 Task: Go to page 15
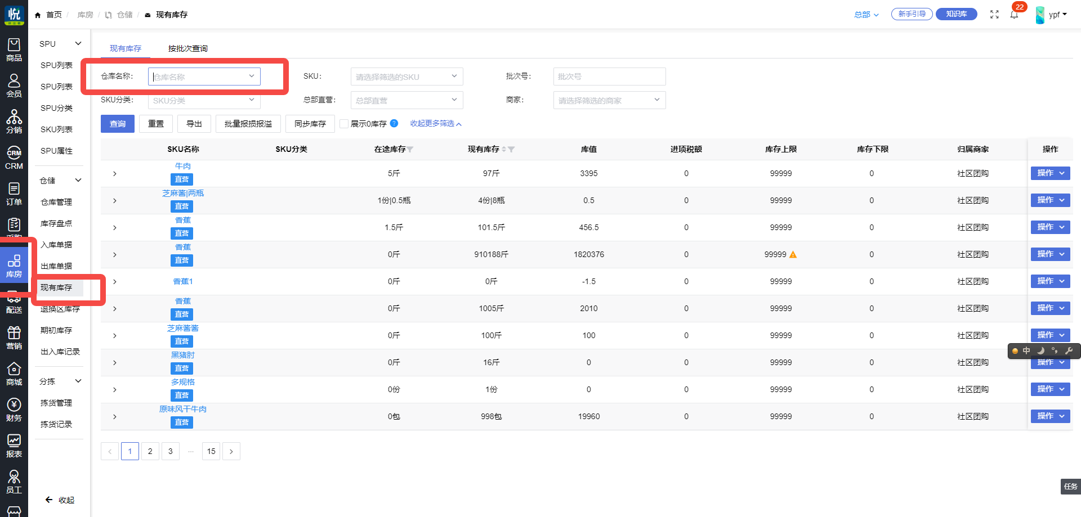point(211,451)
